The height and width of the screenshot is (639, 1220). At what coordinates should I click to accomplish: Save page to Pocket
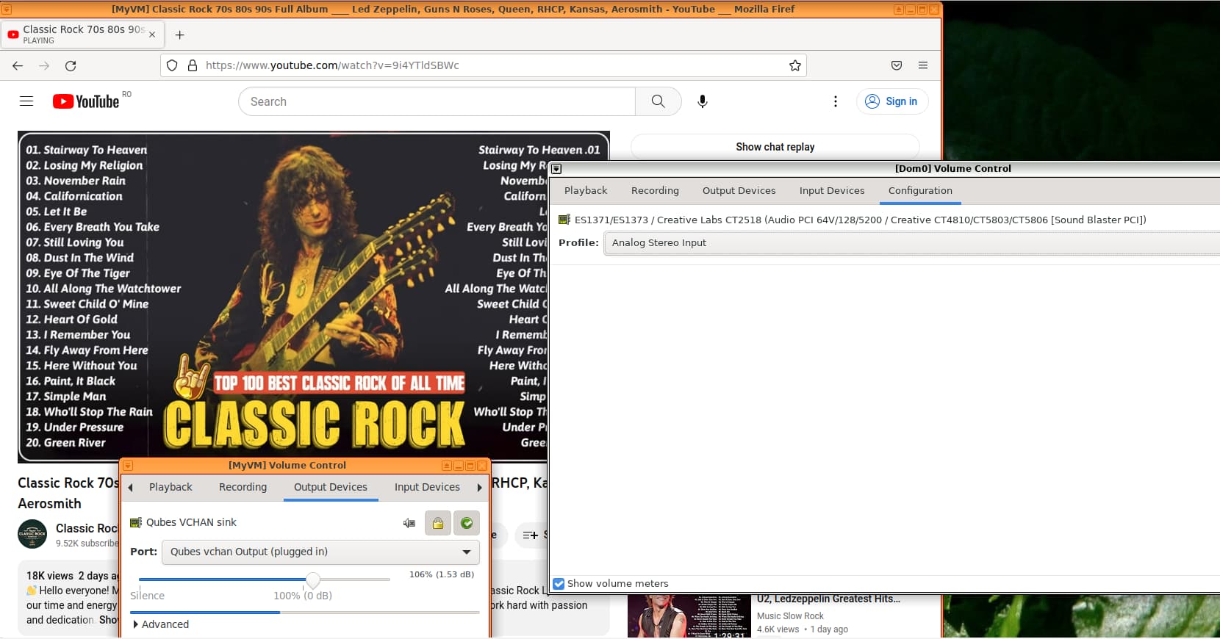click(897, 65)
